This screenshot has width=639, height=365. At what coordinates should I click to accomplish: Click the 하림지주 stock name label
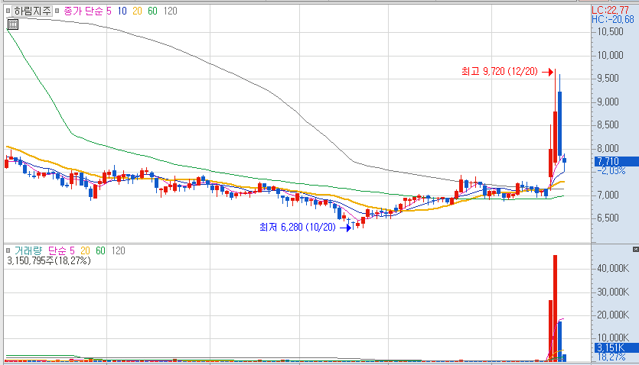(x=32, y=11)
